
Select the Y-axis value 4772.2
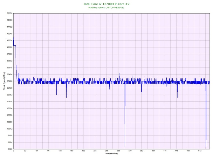pos(10,27)
